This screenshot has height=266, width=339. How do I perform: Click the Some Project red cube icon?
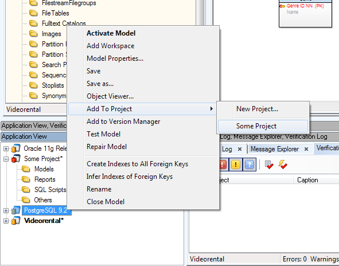(x=16, y=159)
